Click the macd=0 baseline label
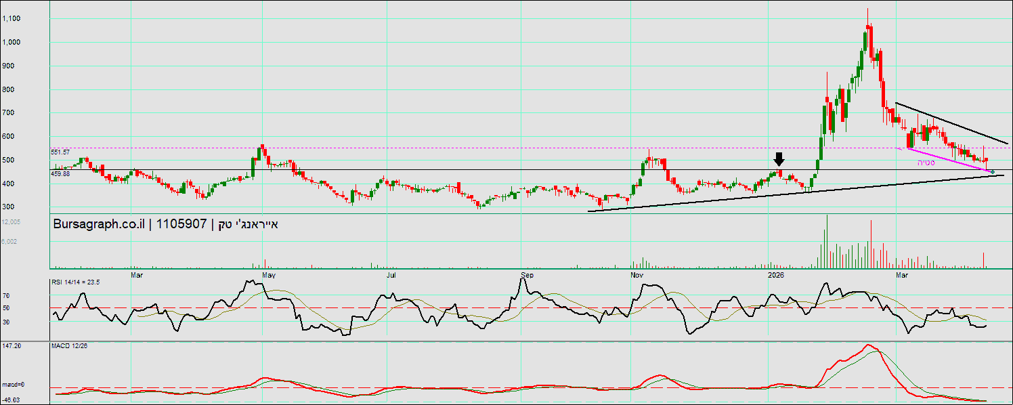This screenshot has width=1013, height=405. point(12,385)
